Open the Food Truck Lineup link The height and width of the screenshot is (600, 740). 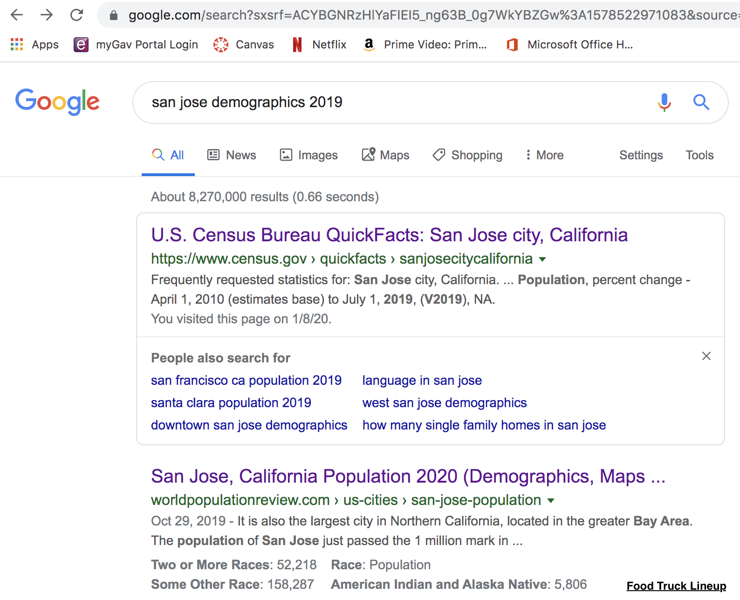pos(676,586)
